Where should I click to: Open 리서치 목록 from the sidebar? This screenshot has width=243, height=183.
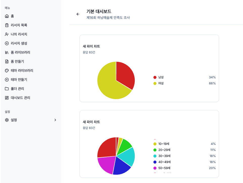(19, 25)
